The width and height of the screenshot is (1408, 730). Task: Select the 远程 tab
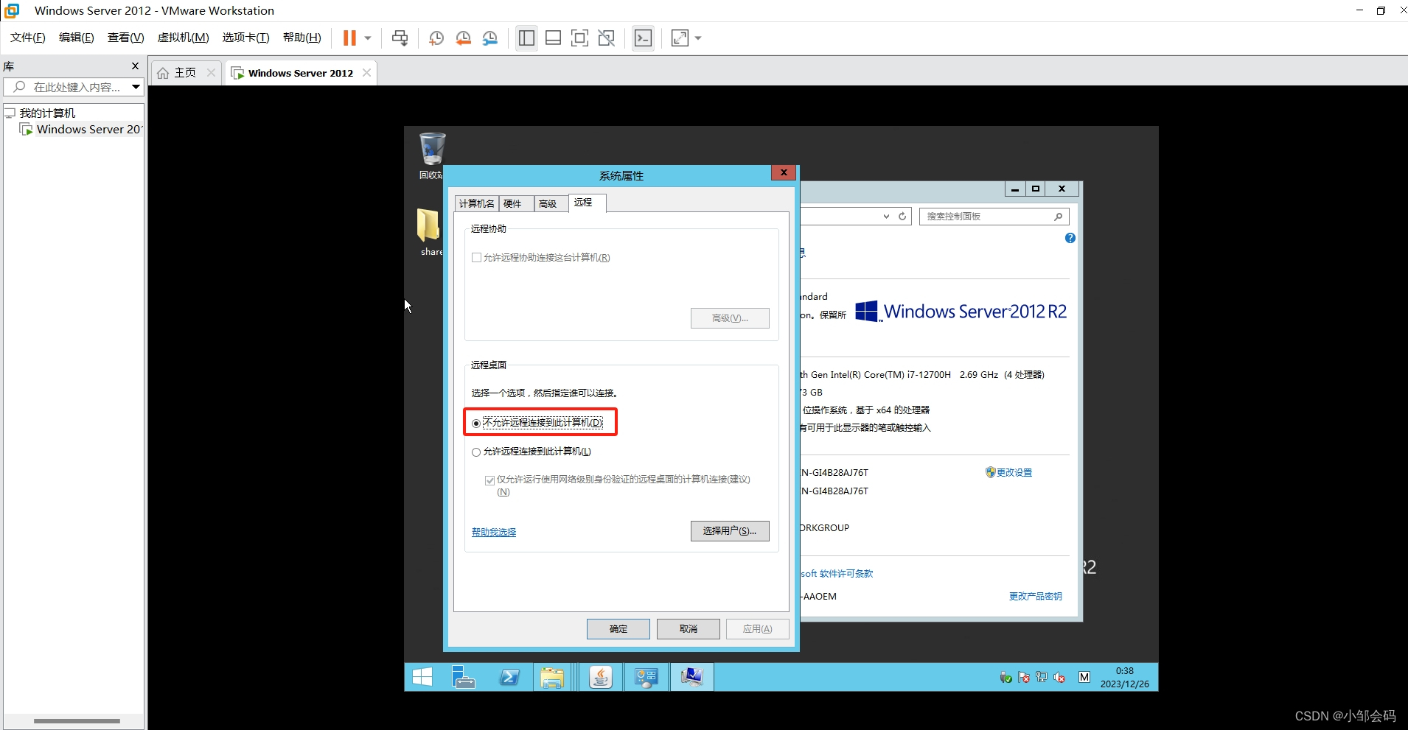tap(587, 203)
